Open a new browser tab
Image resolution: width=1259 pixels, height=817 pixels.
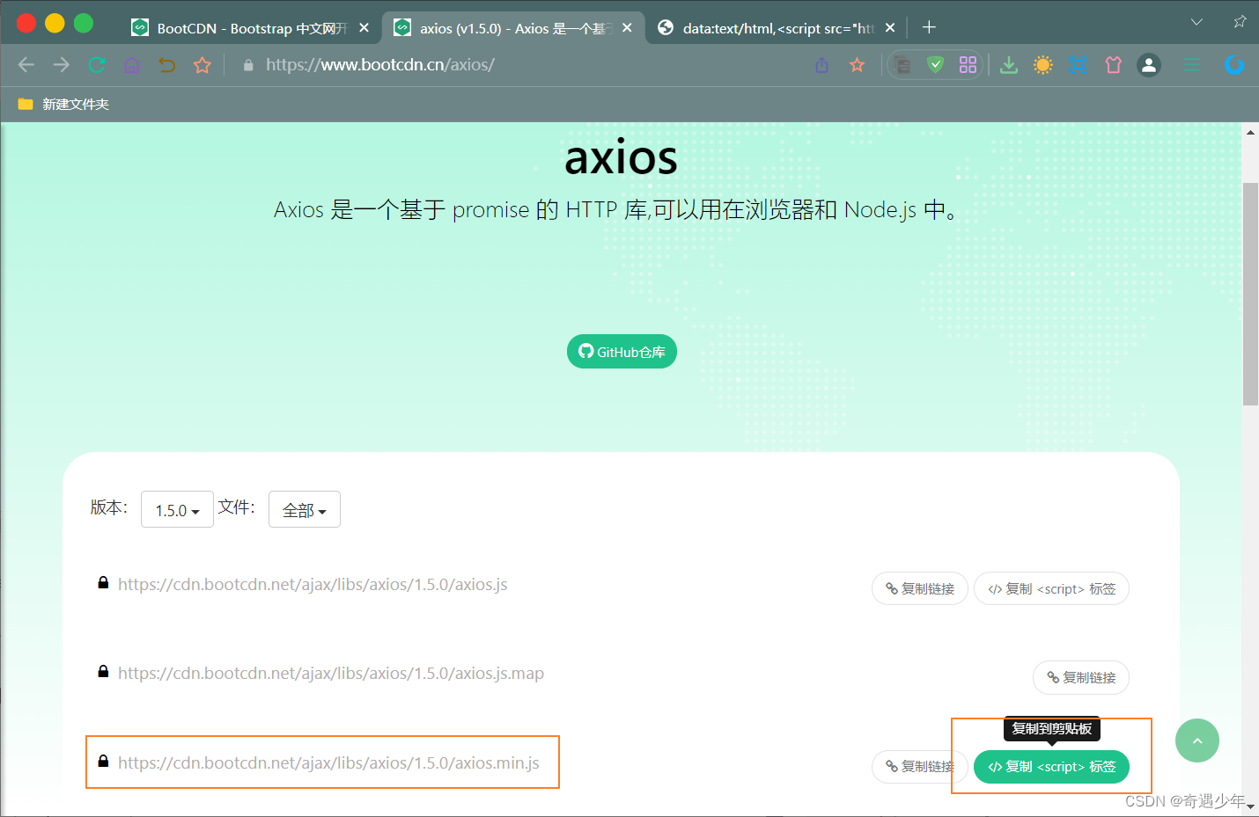click(x=929, y=27)
